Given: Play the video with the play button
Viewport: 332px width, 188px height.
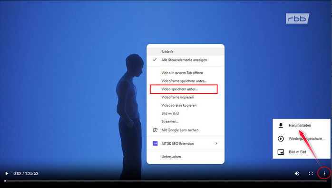Looking at the screenshot, I should click(x=7, y=173).
